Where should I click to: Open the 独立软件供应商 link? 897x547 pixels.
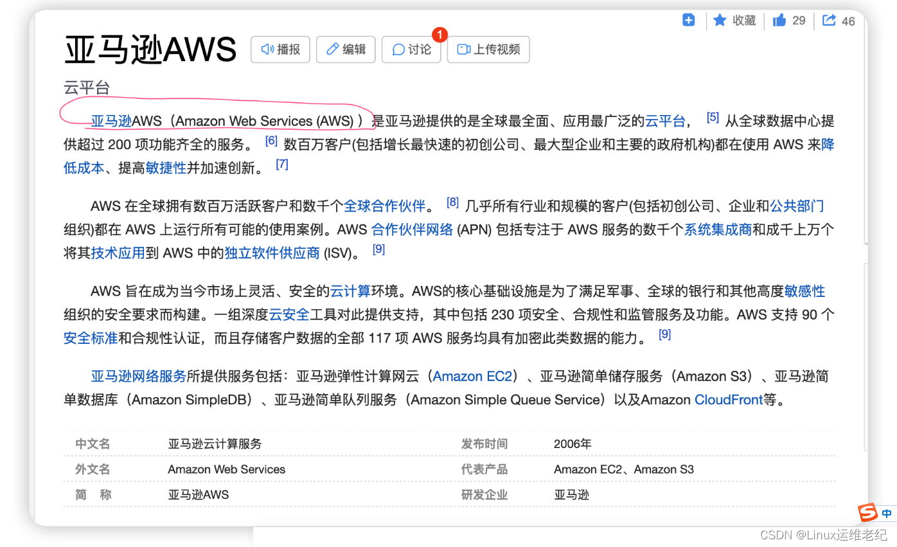272,253
